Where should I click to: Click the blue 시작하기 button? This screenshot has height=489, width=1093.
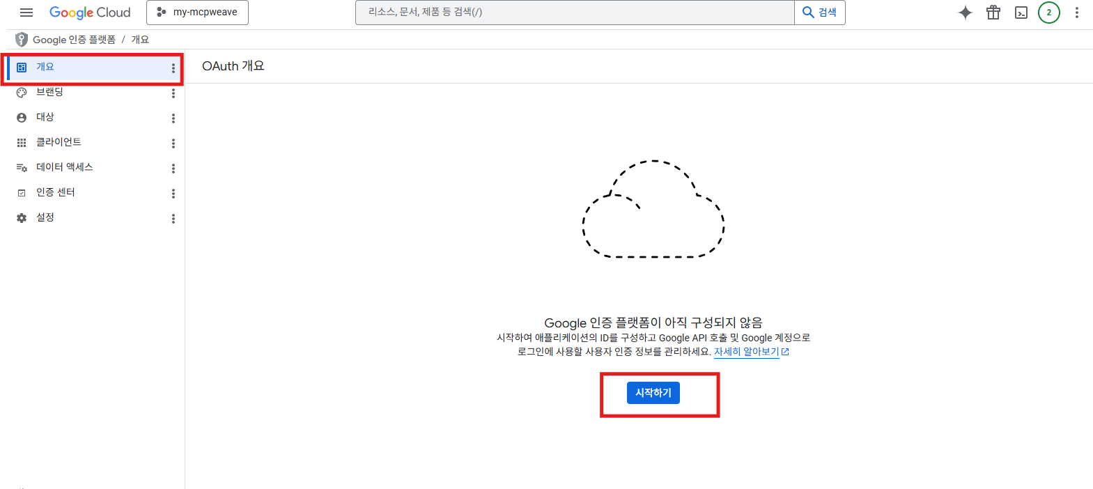(x=653, y=393)
